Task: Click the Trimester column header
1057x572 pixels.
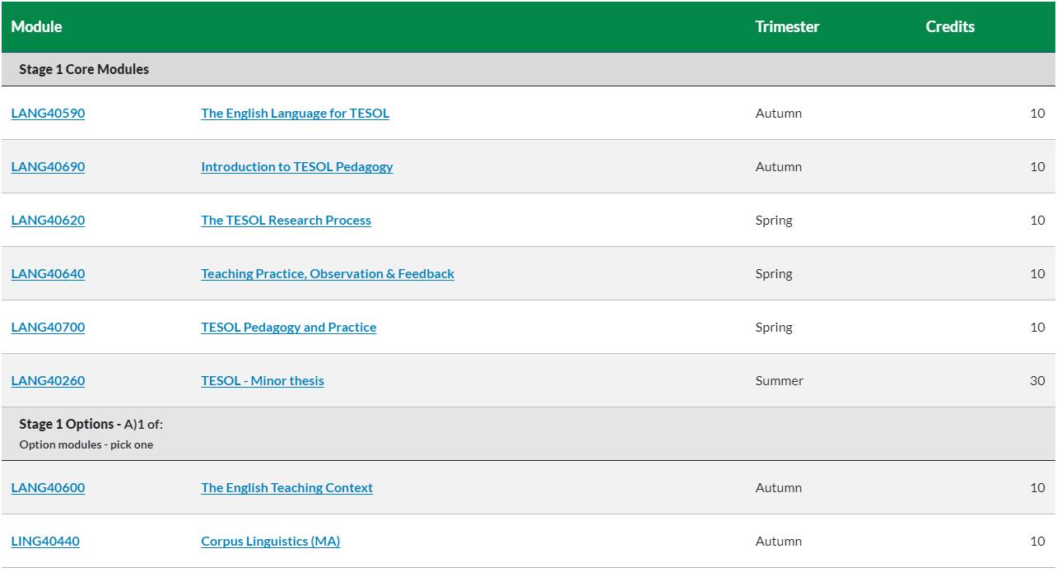Action: tap(787, 27)
